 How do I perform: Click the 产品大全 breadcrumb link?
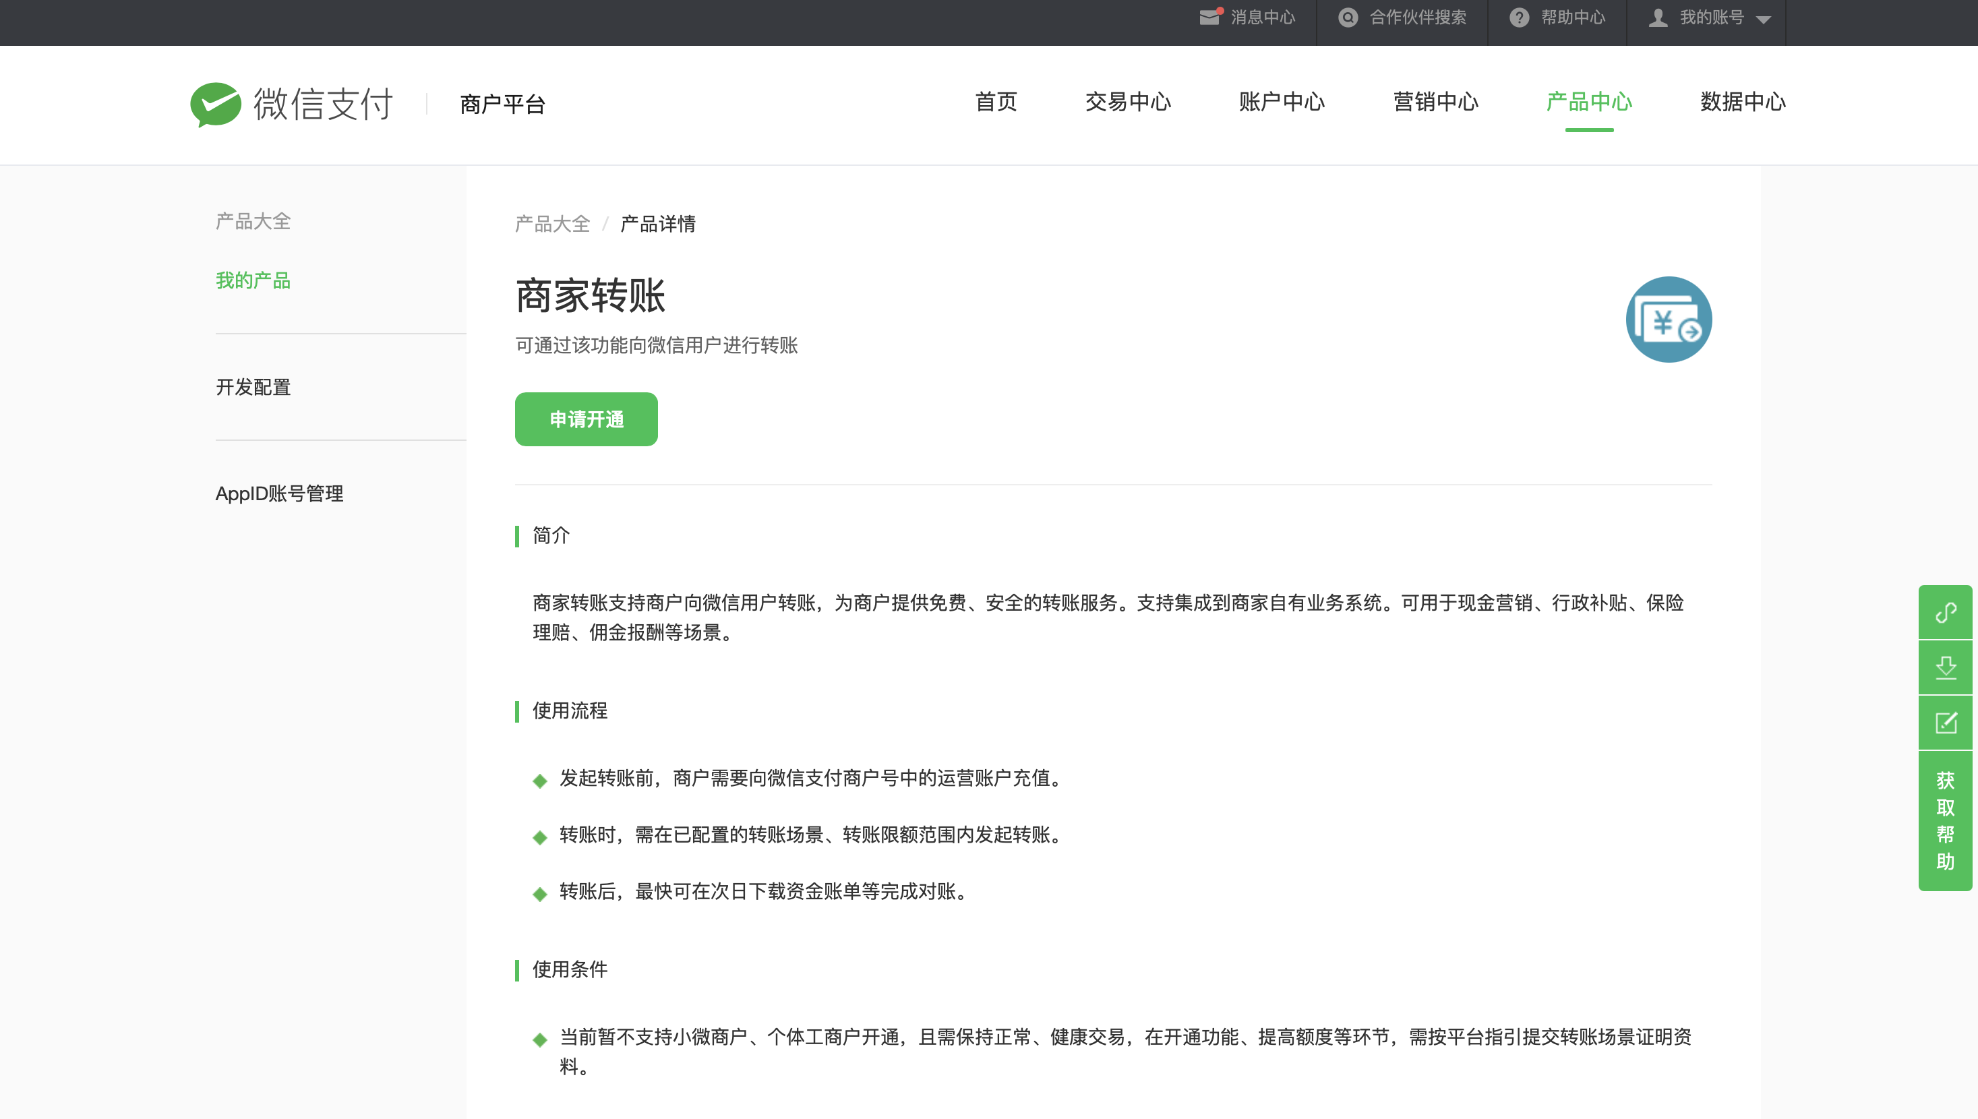tap(551, 224)
